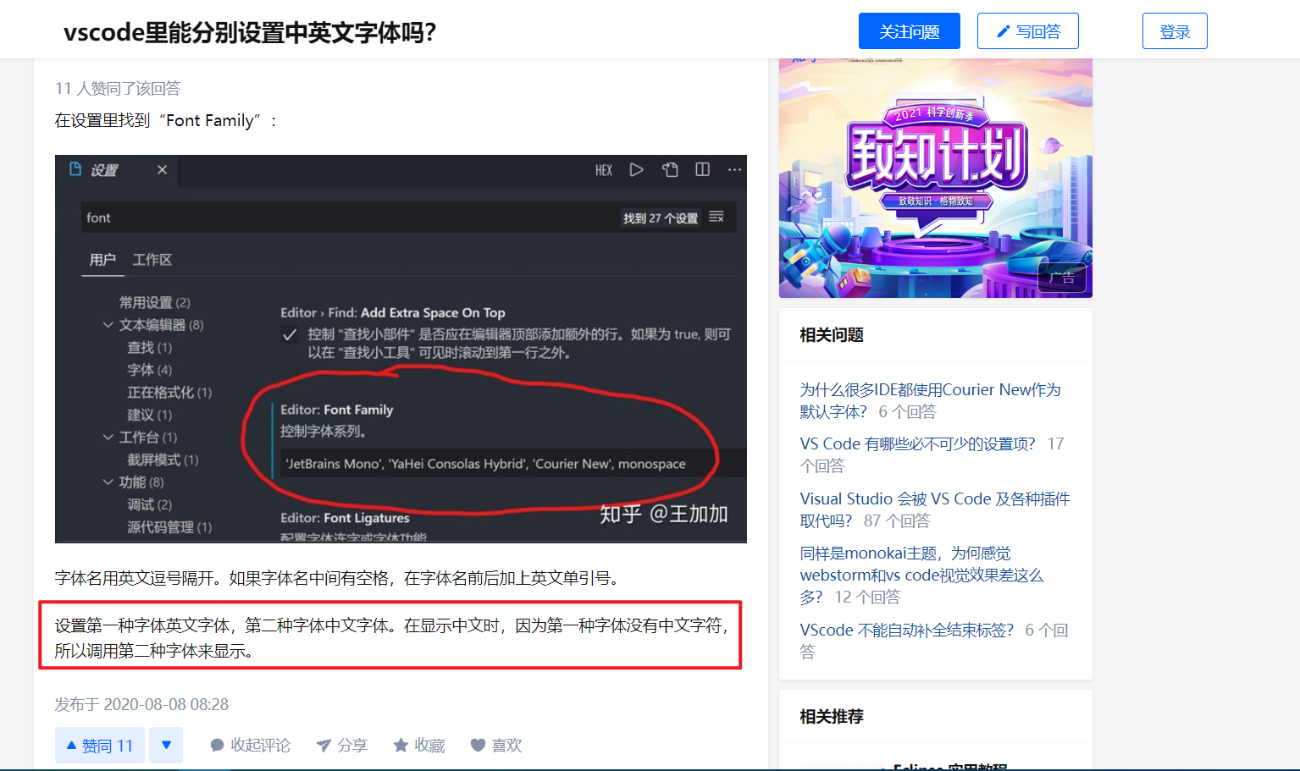
Task: Click the 分享 share icon button
Action: [x=342, y=746]
